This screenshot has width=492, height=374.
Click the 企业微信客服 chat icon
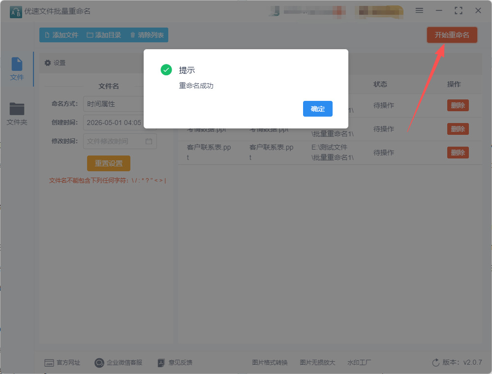[x=99, y=363]
